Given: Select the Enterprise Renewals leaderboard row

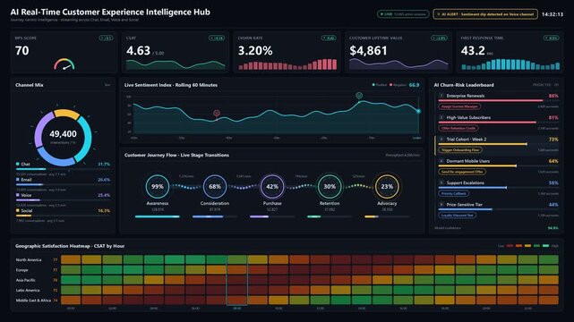Looking at the screenshot, I should point(498,101).
